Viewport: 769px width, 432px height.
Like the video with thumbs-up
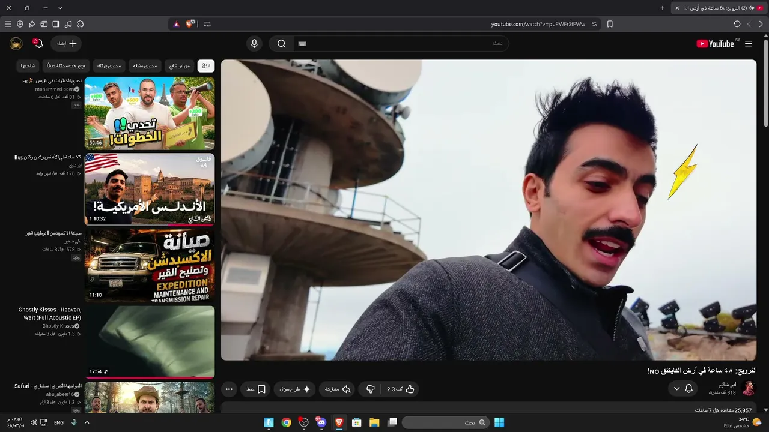tap(401, 389)
